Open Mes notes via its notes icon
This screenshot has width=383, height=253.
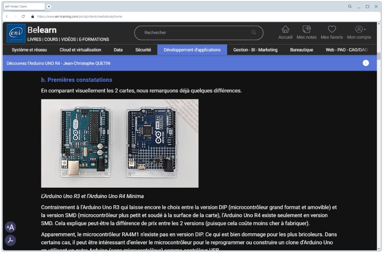(306, 30)
